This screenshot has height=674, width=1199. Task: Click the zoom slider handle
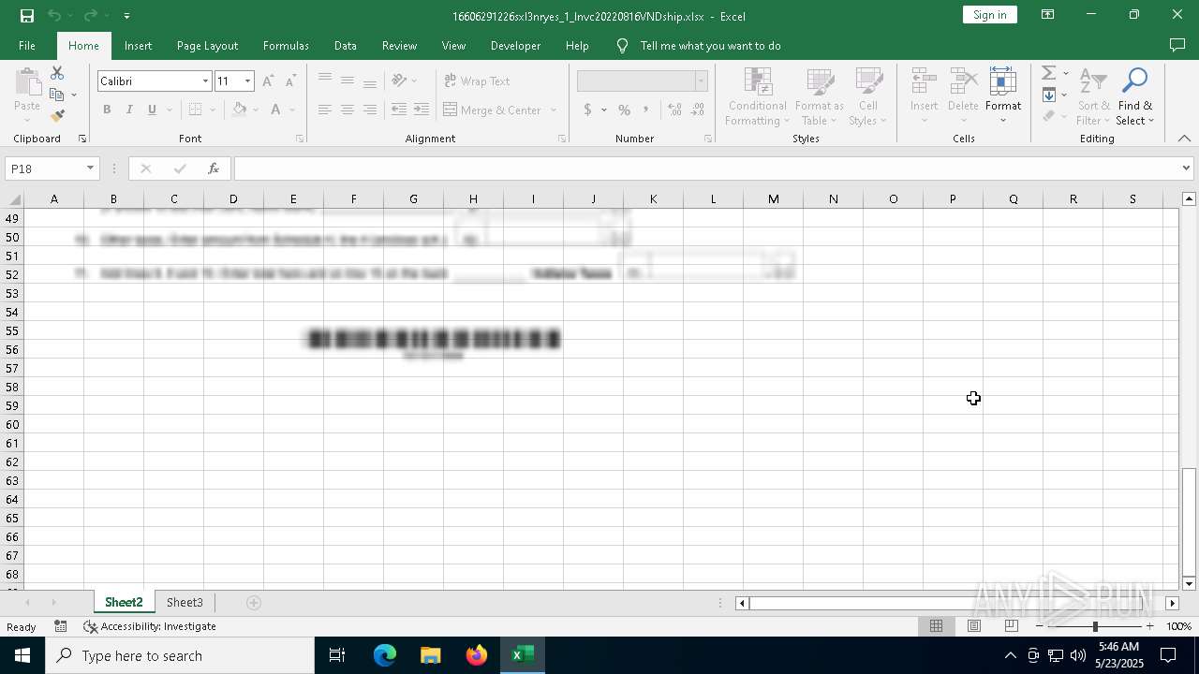[x=1095, y=626]
